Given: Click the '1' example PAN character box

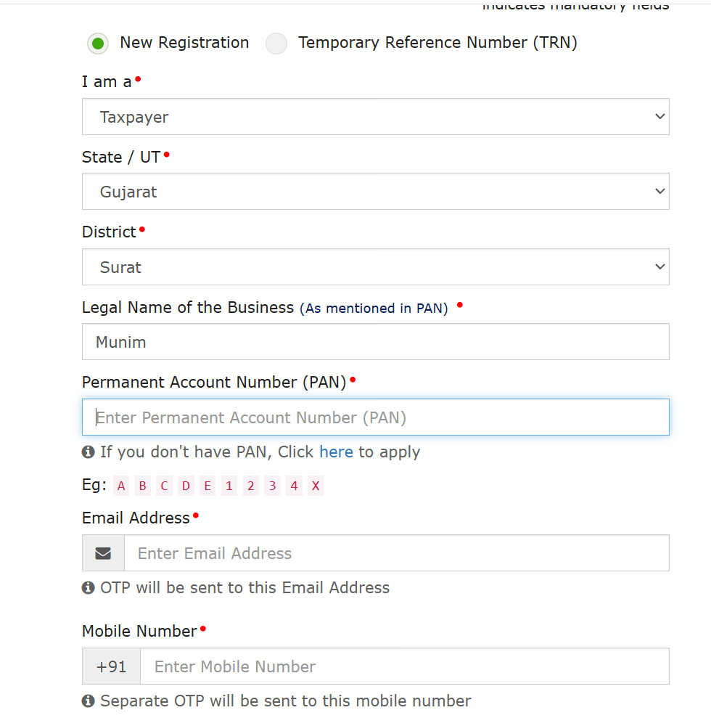Looking at the screenshot, I should click(x=229, y=486).
